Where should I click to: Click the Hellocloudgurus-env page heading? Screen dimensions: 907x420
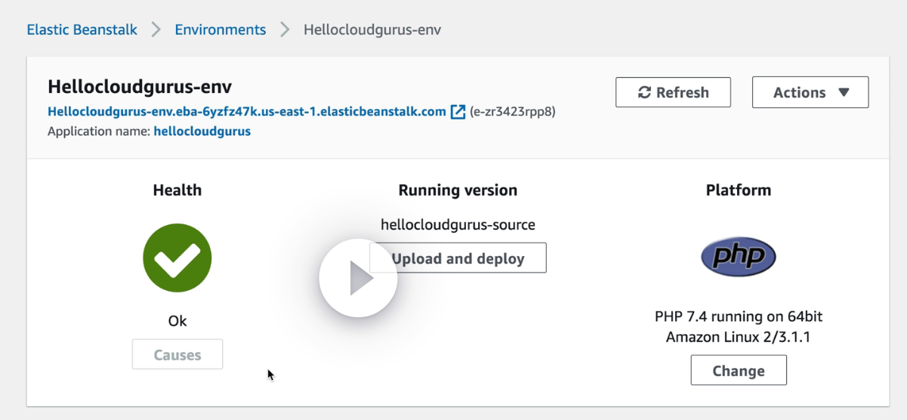pos(140,87)
